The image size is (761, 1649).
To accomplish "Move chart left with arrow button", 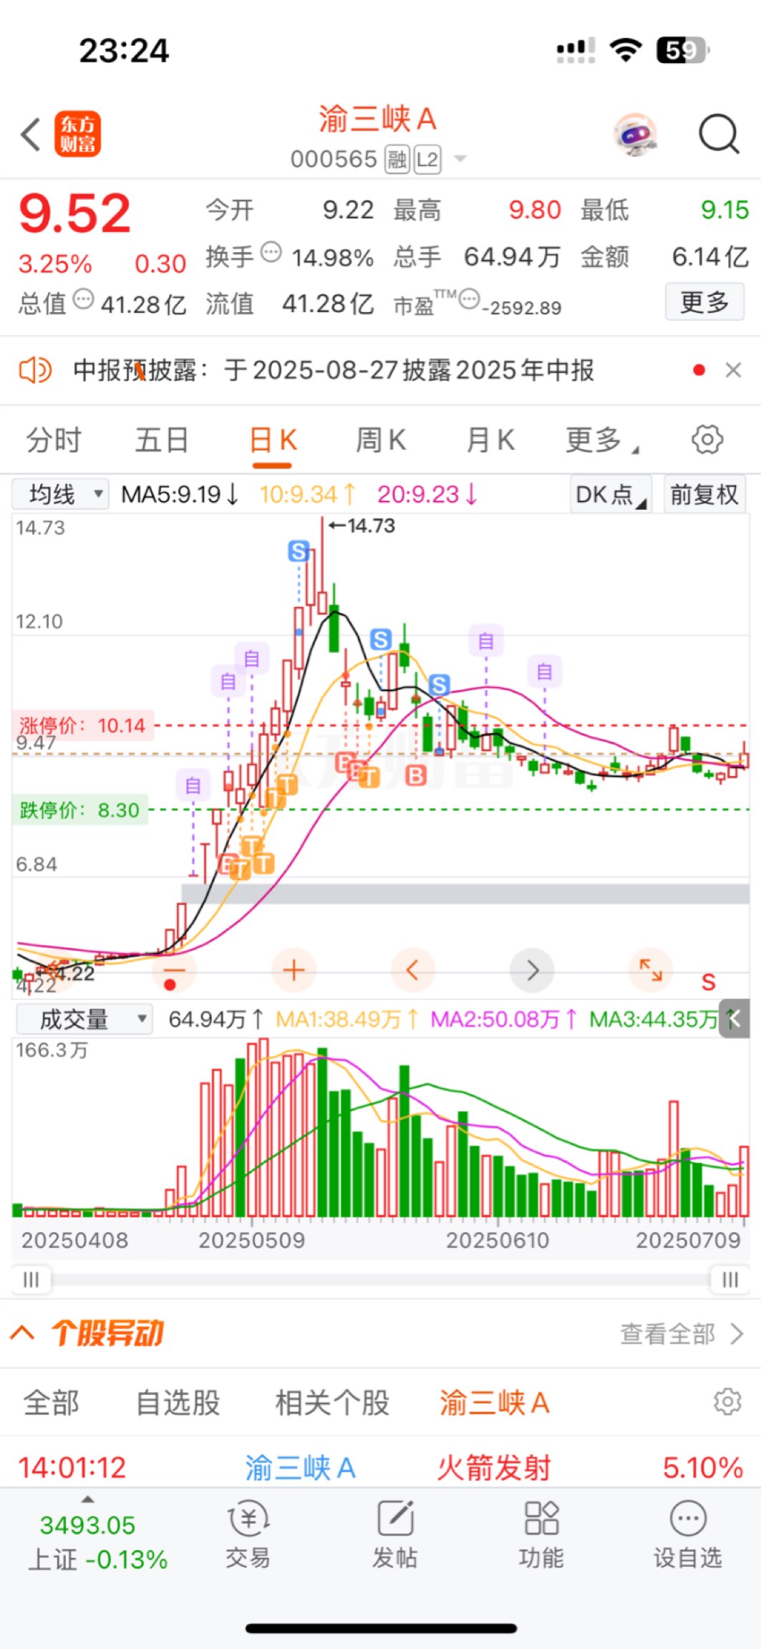I will 412,970.
